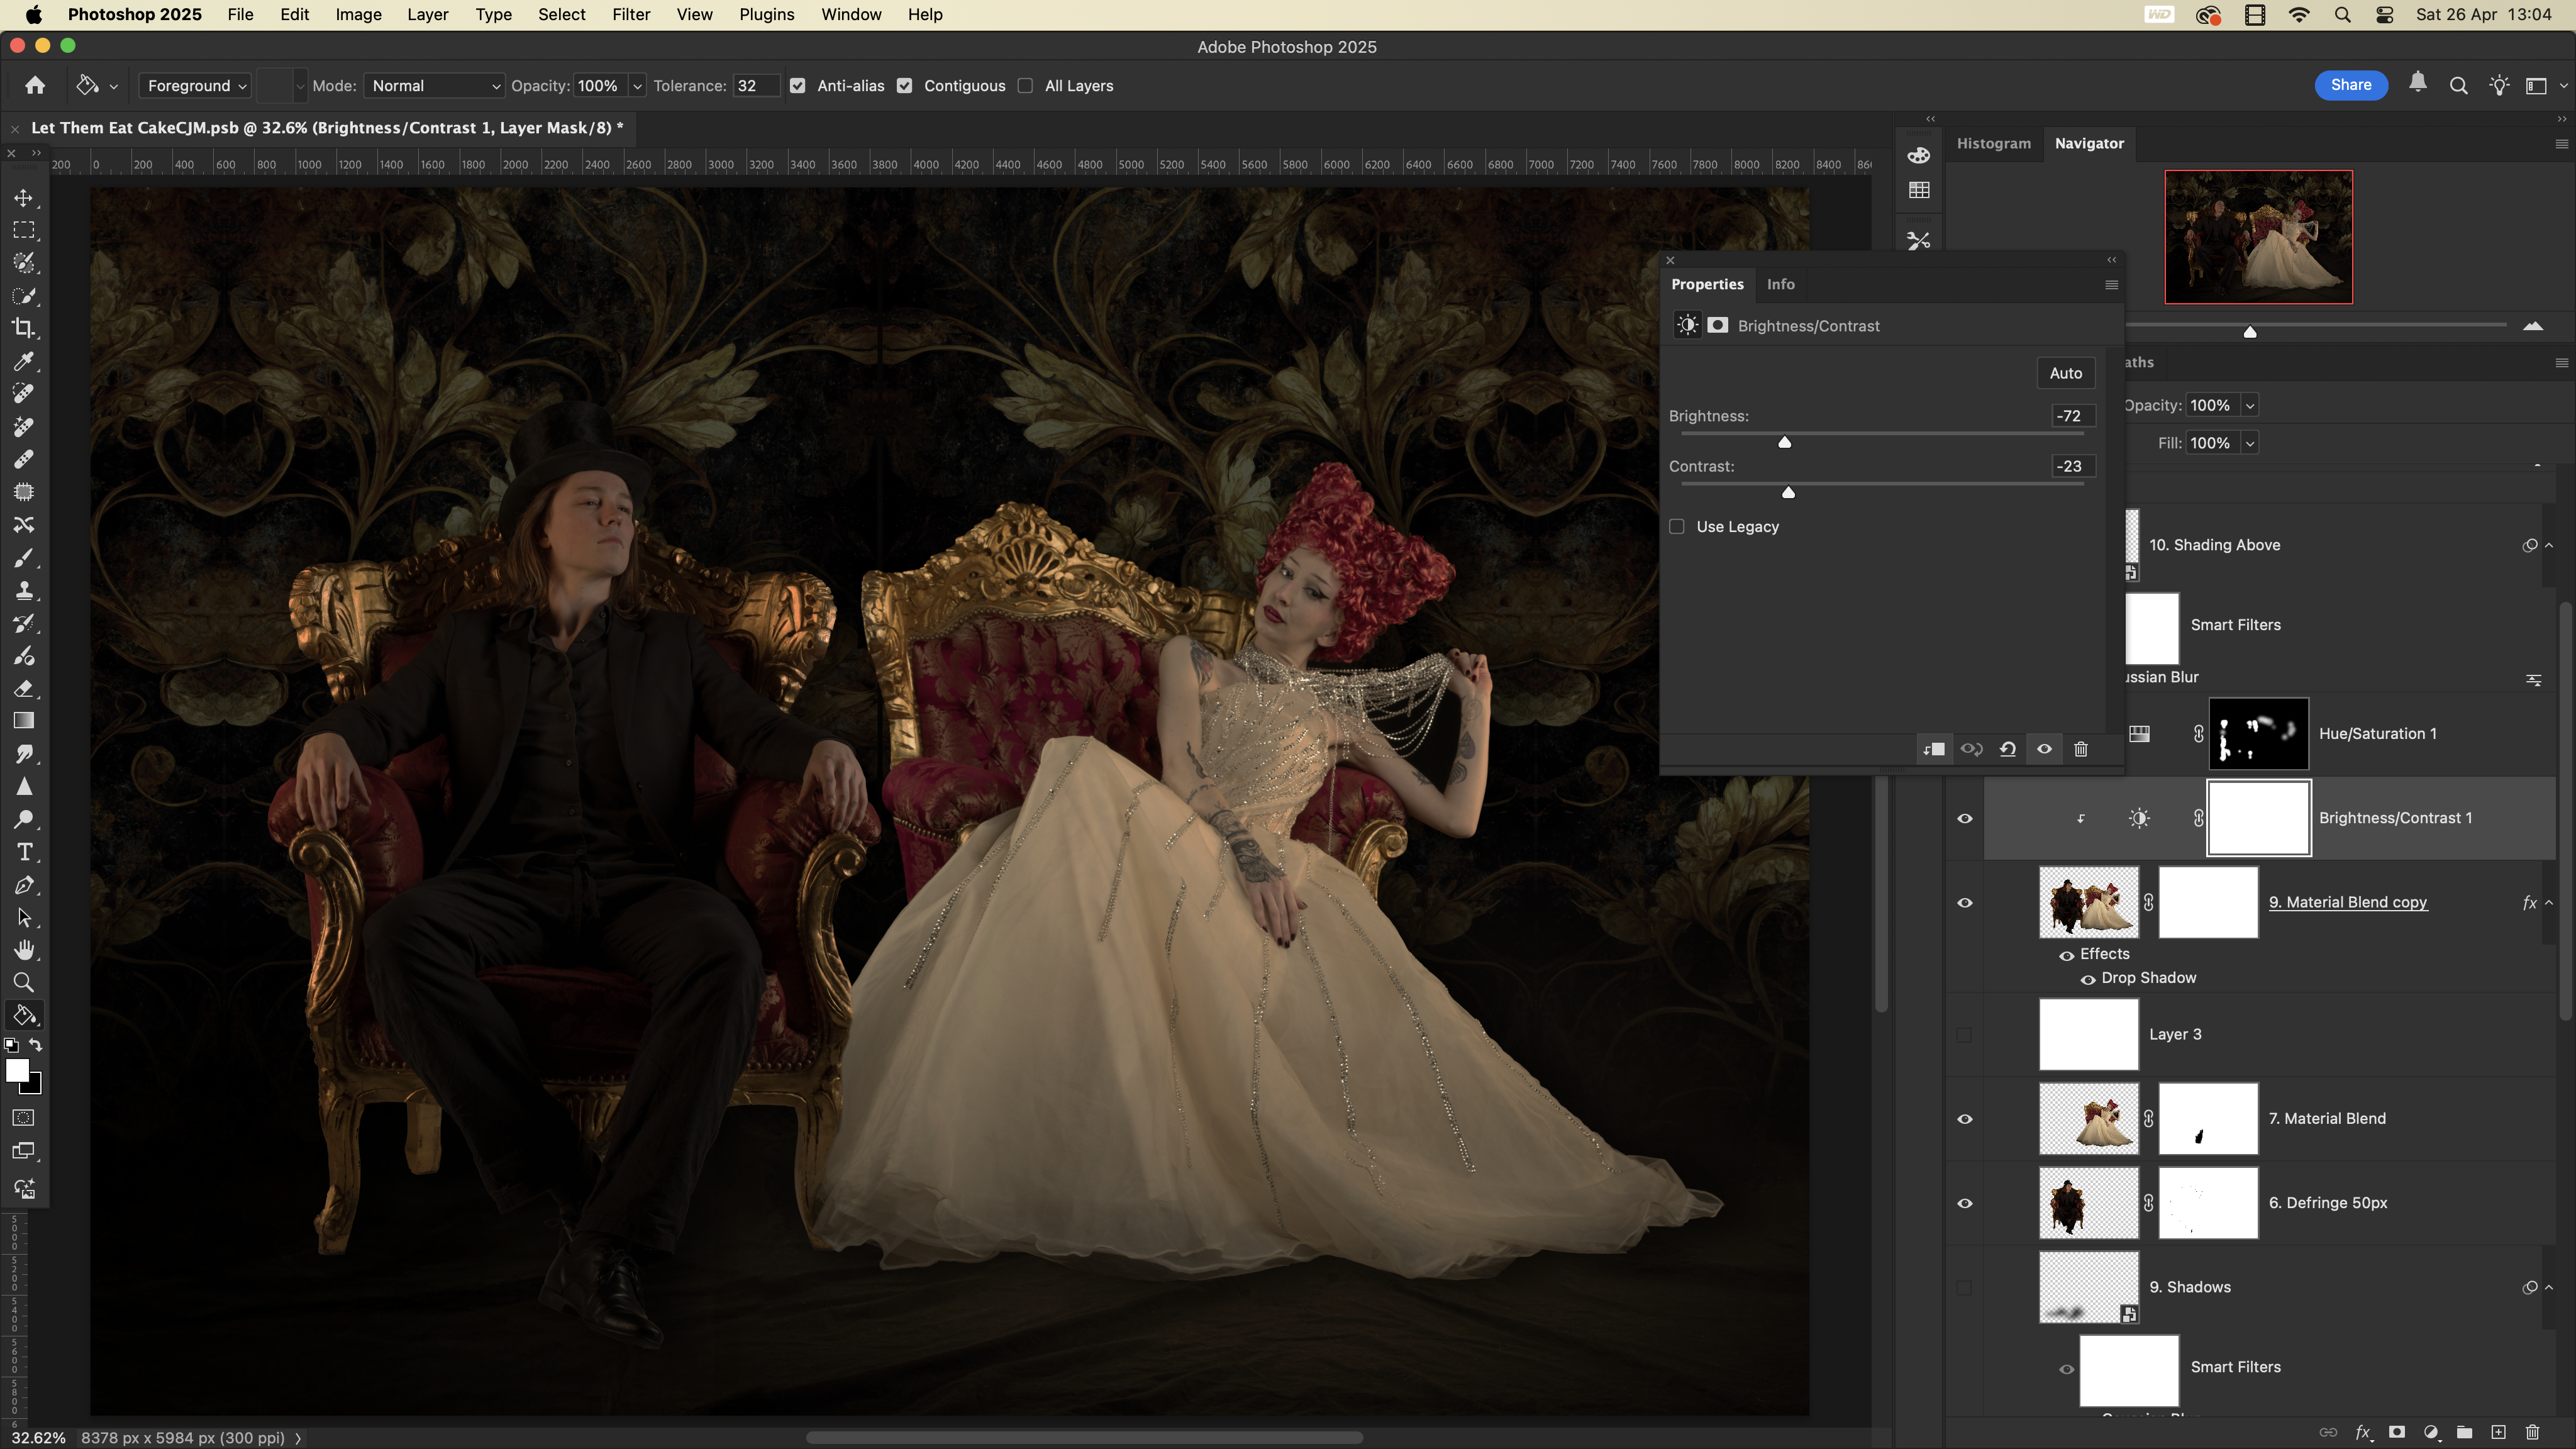Open the Filter menu
This screenshot has height=1449, width=2576.
[x=631, y=15]
